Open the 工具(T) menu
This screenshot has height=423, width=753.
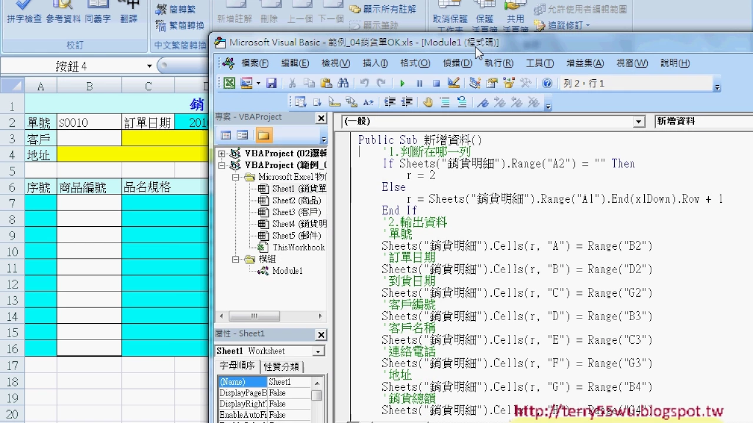point(539,63)
